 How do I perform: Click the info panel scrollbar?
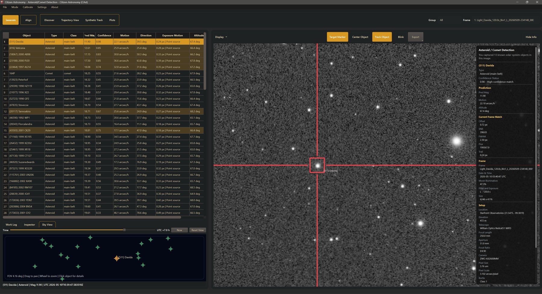[536, 147]
